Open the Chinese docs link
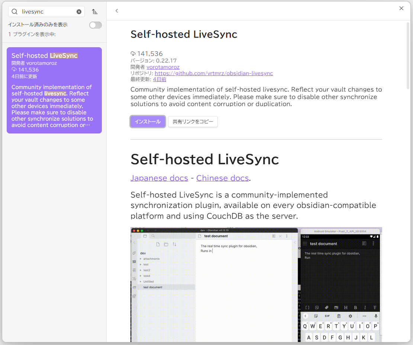413x345 pixels. click(x=222, y=178)
